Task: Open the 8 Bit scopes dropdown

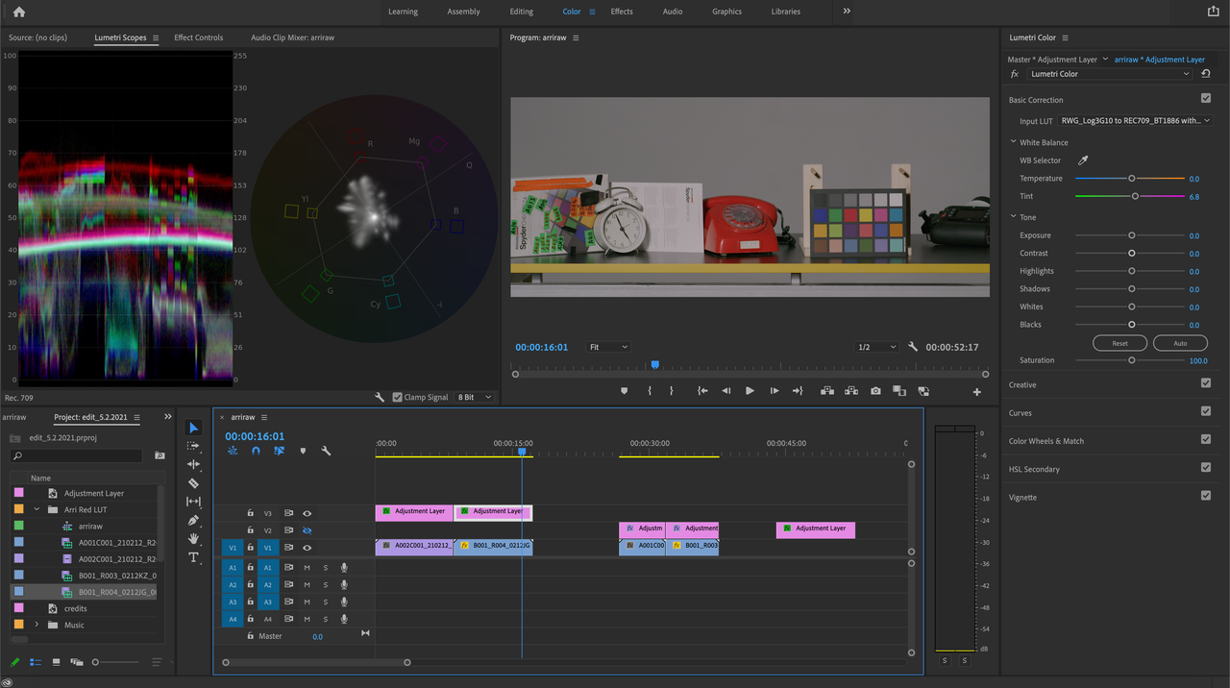Action: (474, 397)
